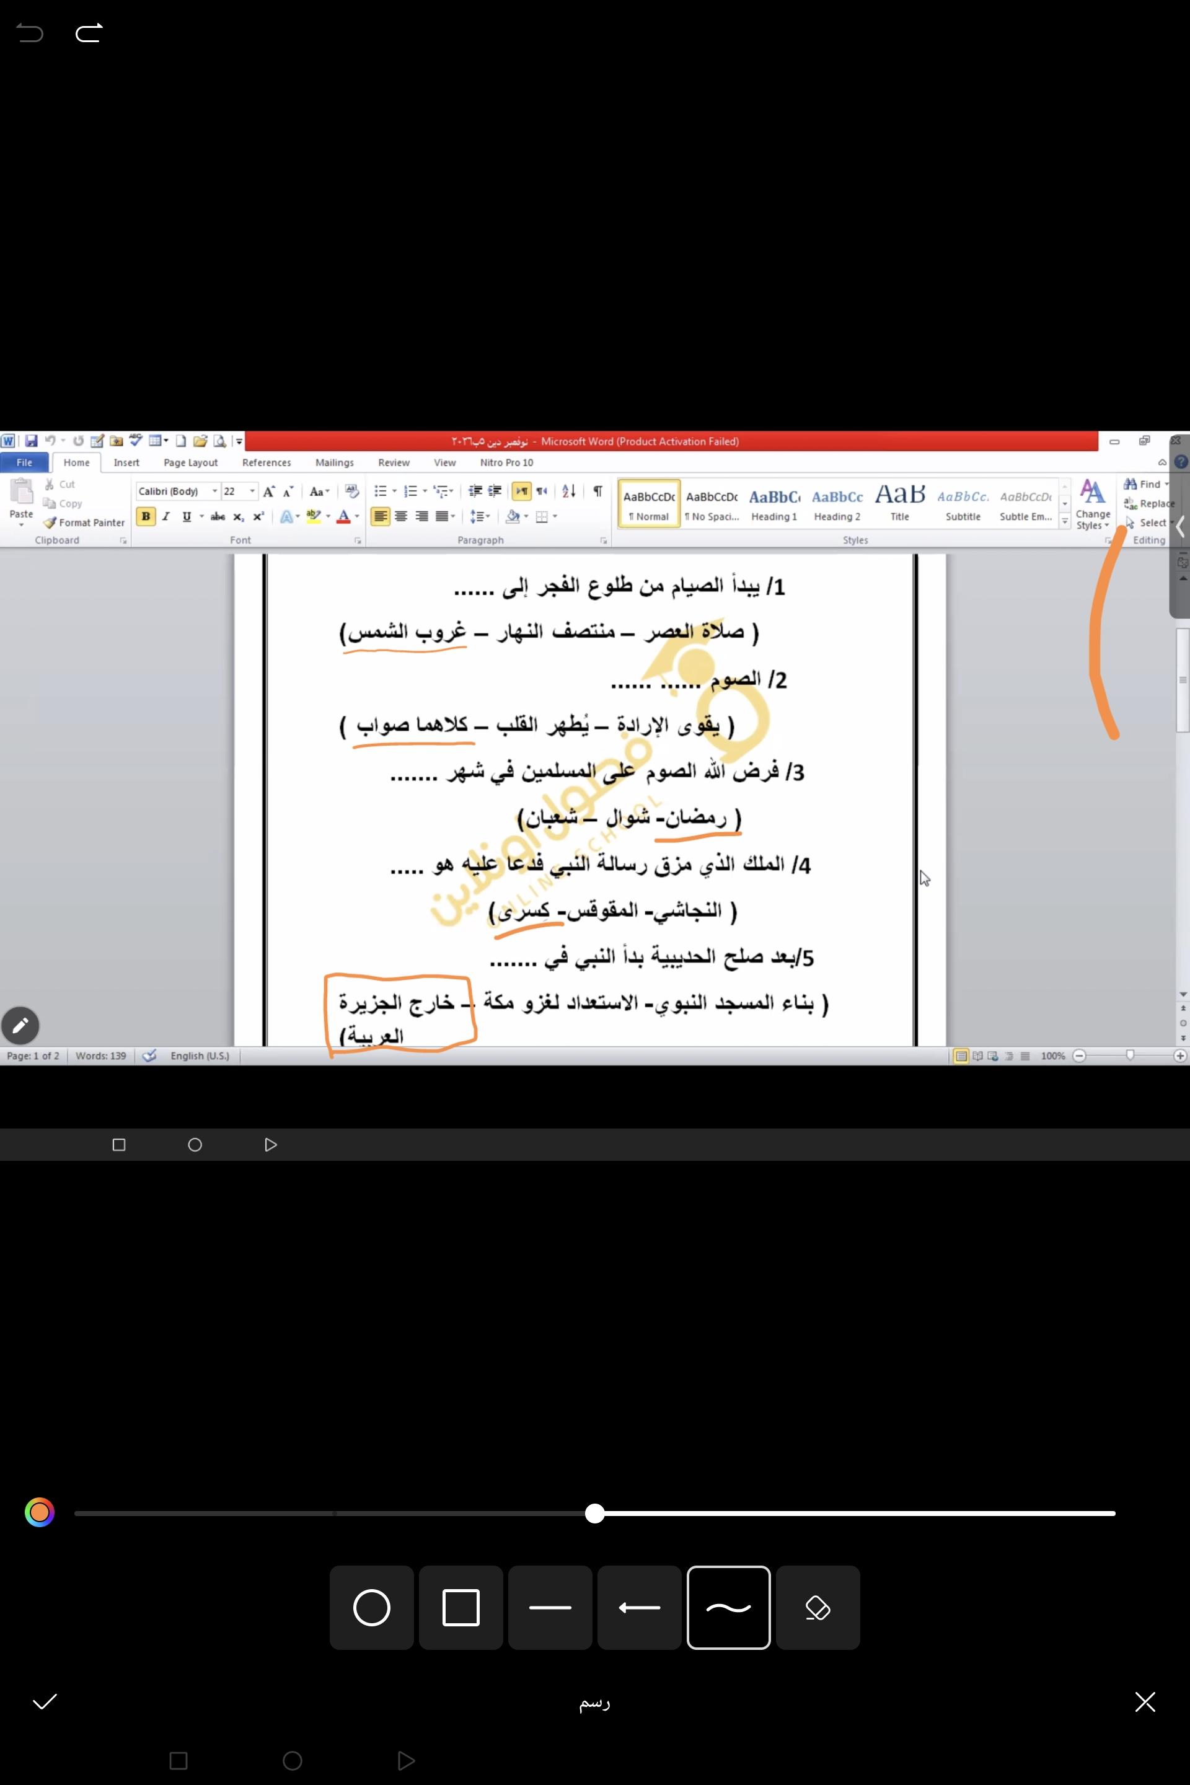
Task: Toggle Bold formatting in Word ribbon
Action: coord(146,516)
